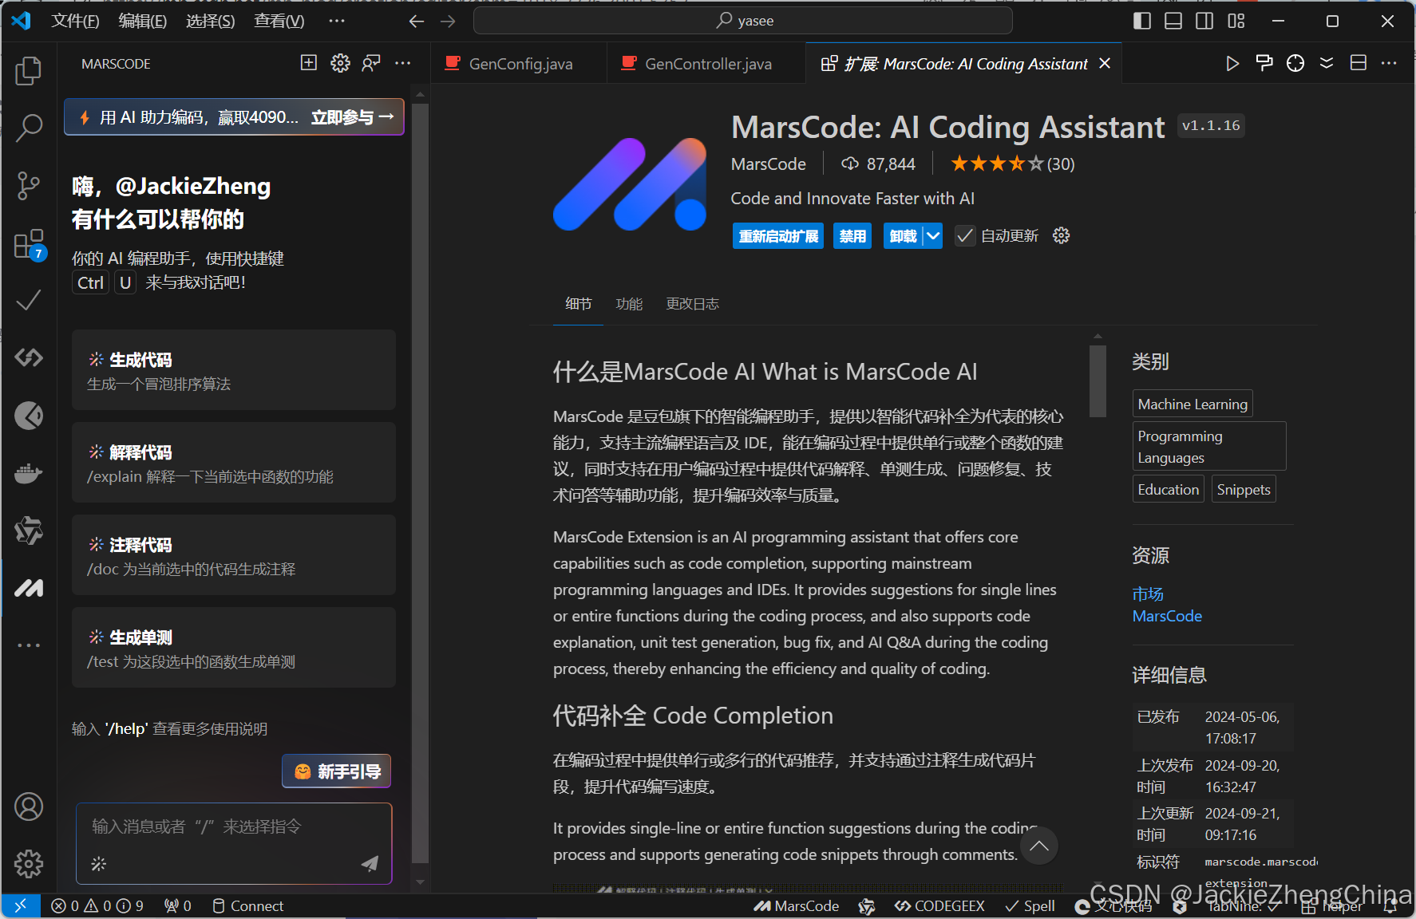The width and height of the screenshot is (1416, 919).
Task: Open the Extensions view with badge 7
Action: [29, 244]
